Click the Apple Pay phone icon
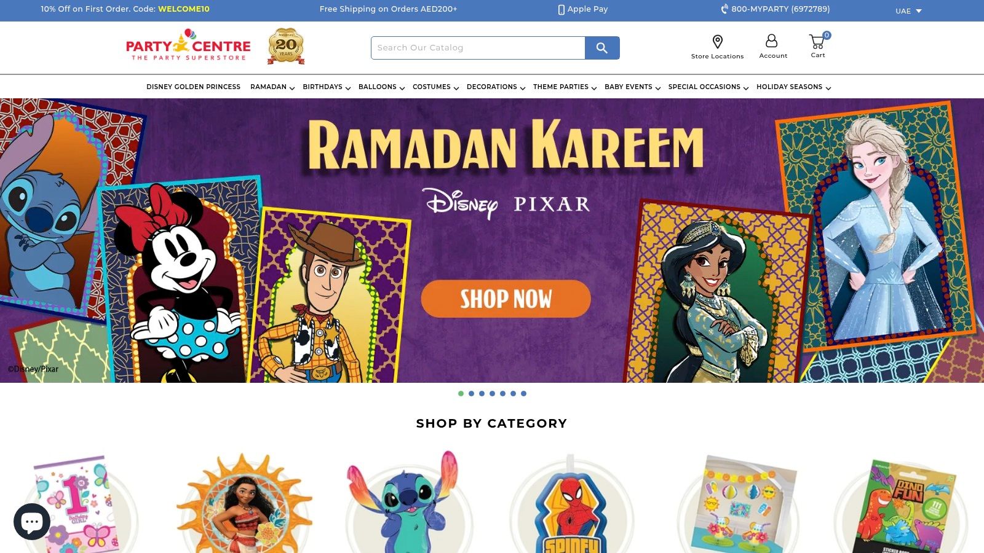This screenshot has height=553, width=984. [561, 10]
